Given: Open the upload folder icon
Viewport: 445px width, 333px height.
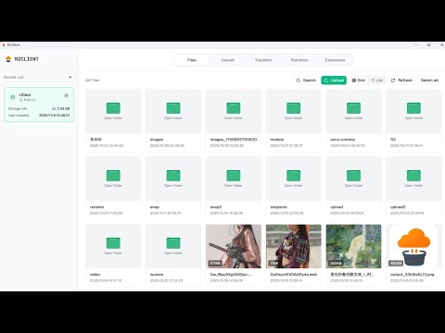Looking at the screenshot, I should pos(353,176).
